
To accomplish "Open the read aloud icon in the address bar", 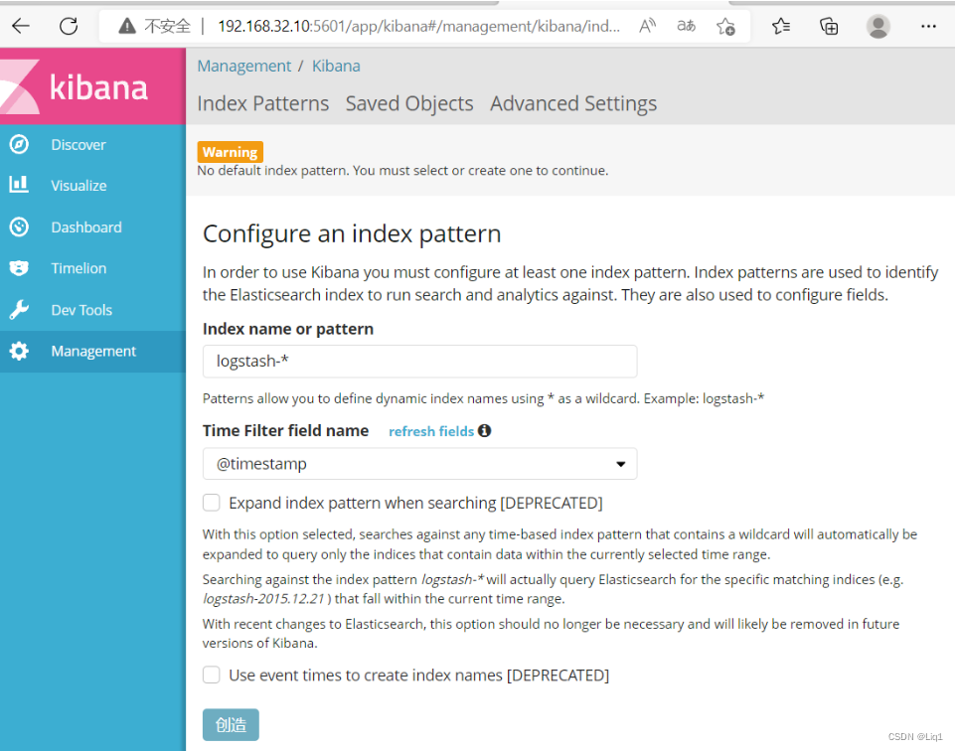I will (648, 26).
